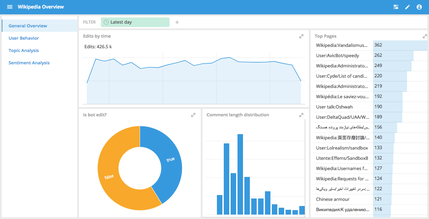Add a new filter with the plus icon
Viewport: 429px width, 219px height.
coord(177,22)
